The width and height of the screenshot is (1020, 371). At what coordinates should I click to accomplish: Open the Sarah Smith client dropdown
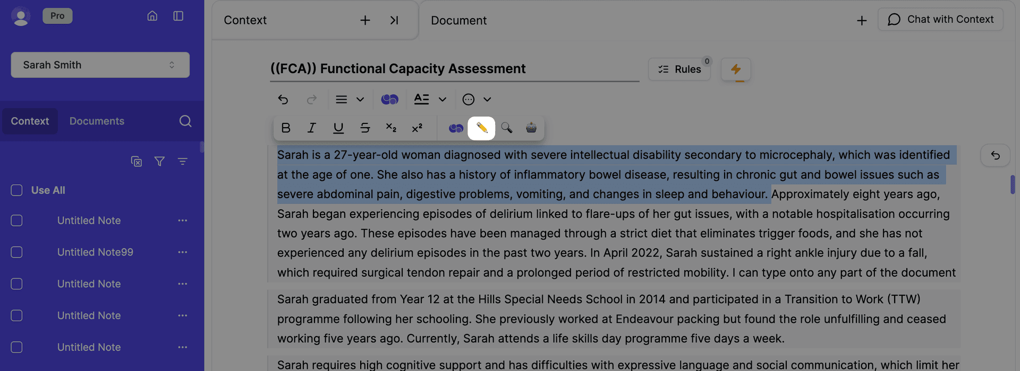(x=100, y=65)
